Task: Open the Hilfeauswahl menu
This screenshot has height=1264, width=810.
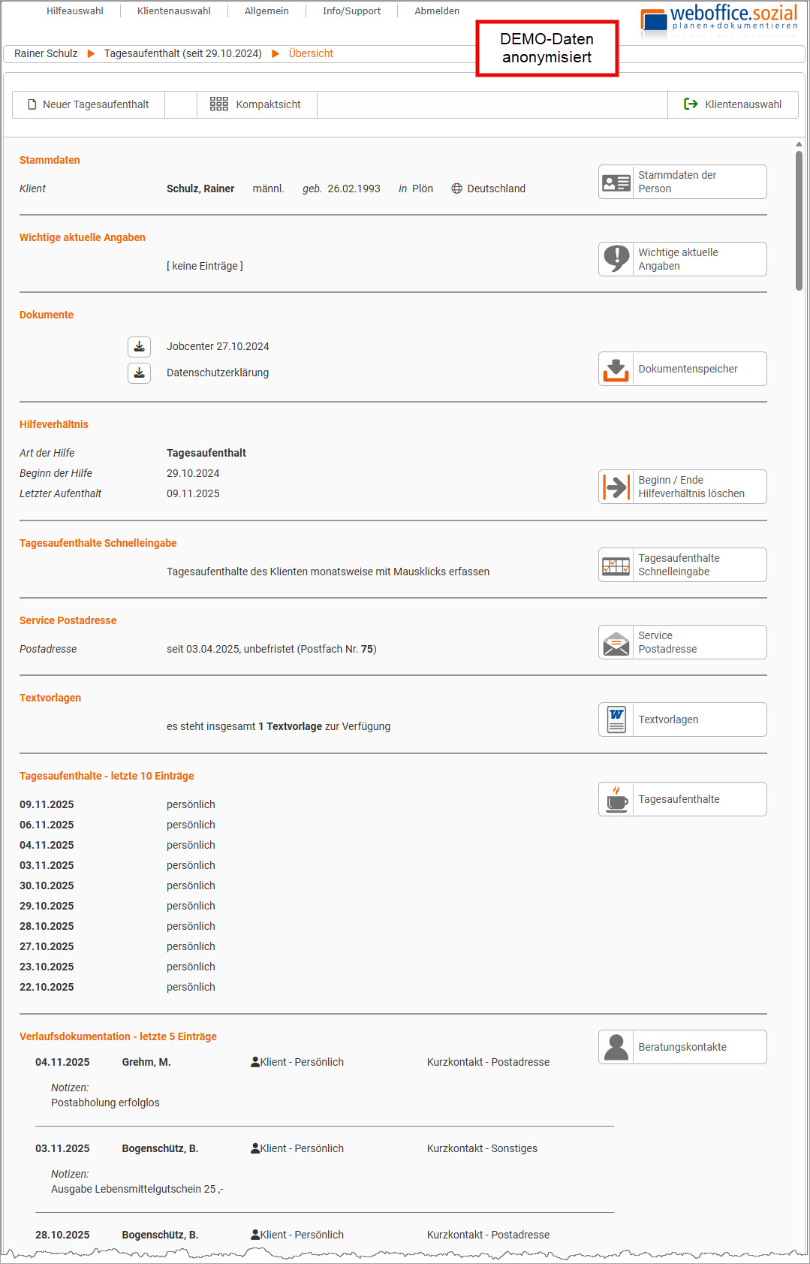Action: tap(75, 11)
